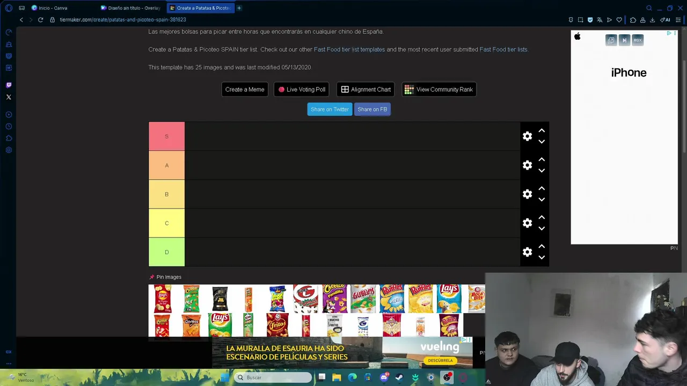687x386 pixels.
Task: Reload the page
Action: coord(40,20)
